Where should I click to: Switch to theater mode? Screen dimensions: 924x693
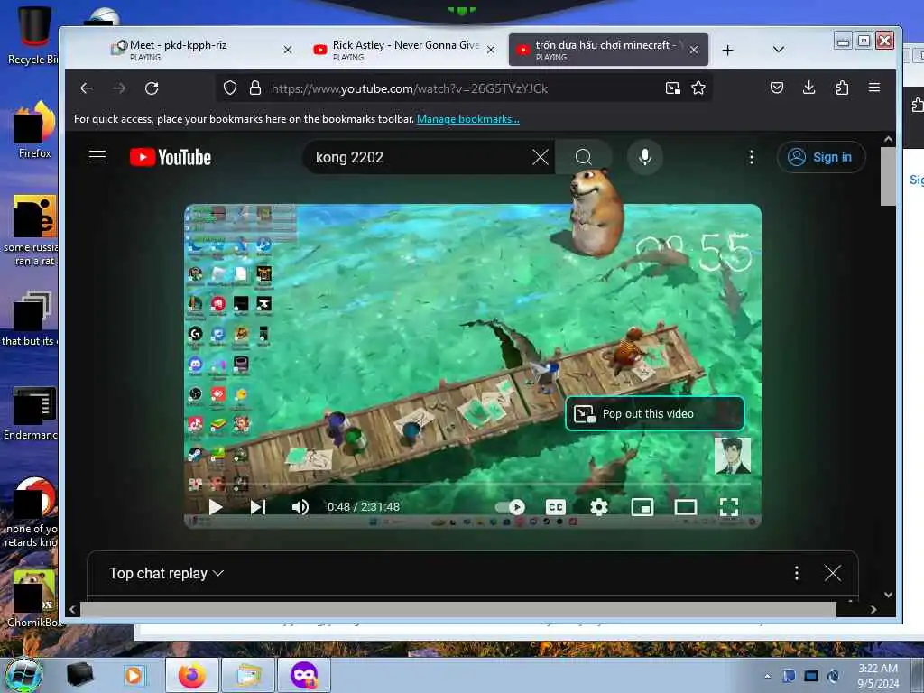point(686,507)
